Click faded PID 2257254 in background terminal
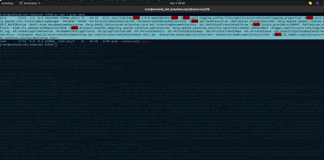Screen dimensions: 324x160 click(21, 148)
